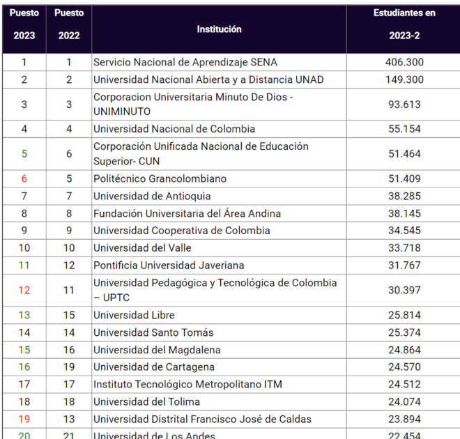Click the 406.300 student count value
Screen dimensions: 460x439
pyautogui.click(x=404, y=62)
